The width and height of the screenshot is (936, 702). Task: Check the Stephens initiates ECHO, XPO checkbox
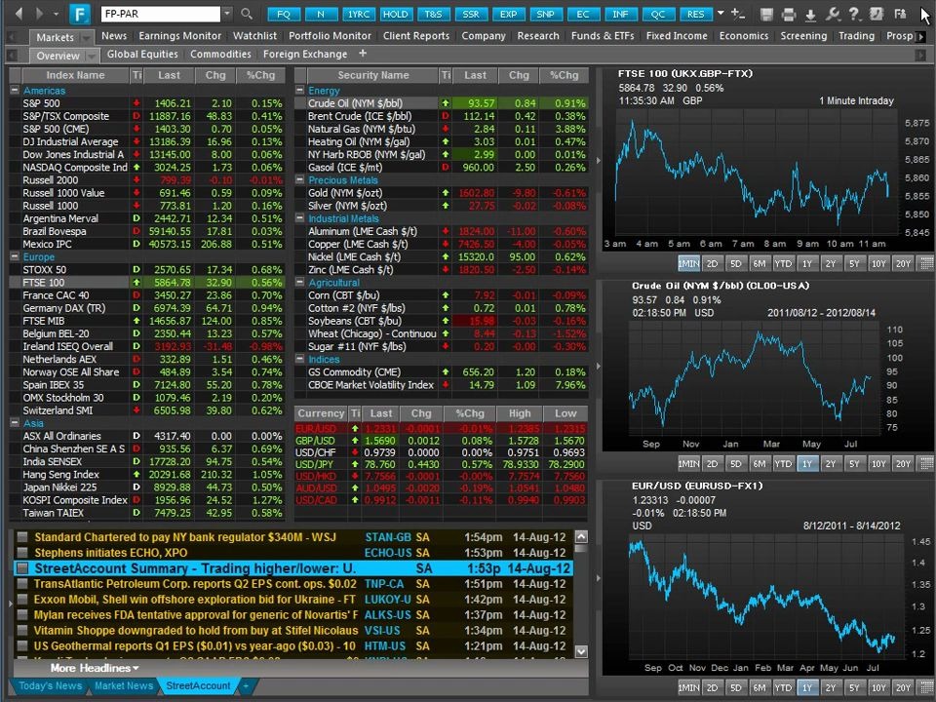pyautogui.click(x=22, y=552)
